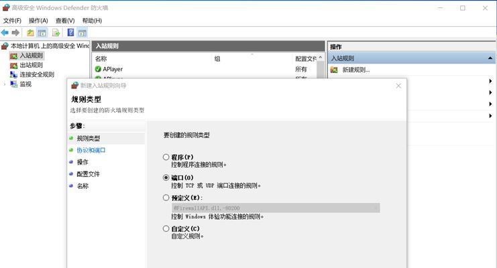Click the Up one level folder icon
The height and width of the screenshot is (268, 497).
pos(30,32)
